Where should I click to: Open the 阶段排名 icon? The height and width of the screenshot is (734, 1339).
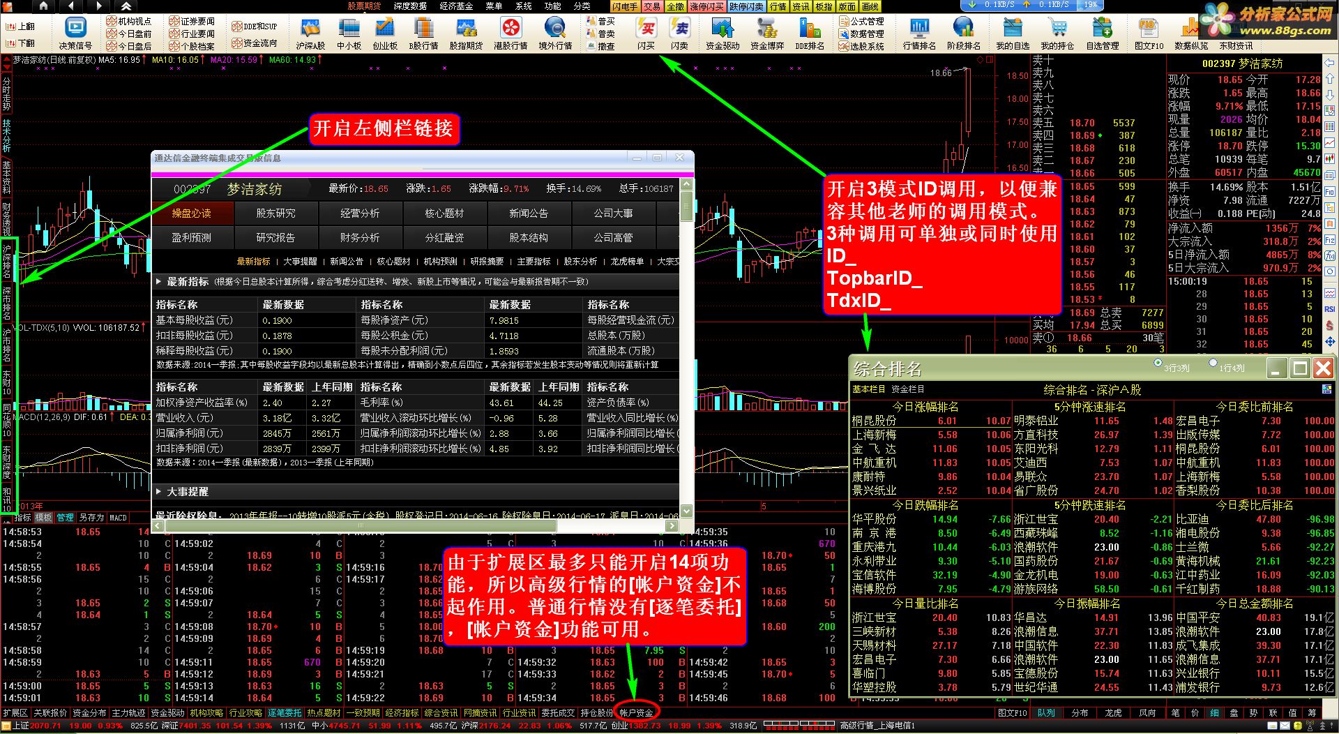point(963,33)
